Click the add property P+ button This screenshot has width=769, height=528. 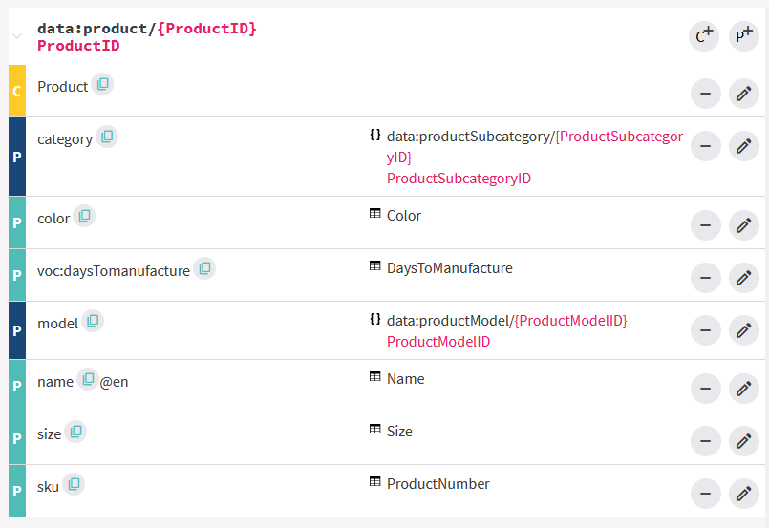[x=743, y=35]
